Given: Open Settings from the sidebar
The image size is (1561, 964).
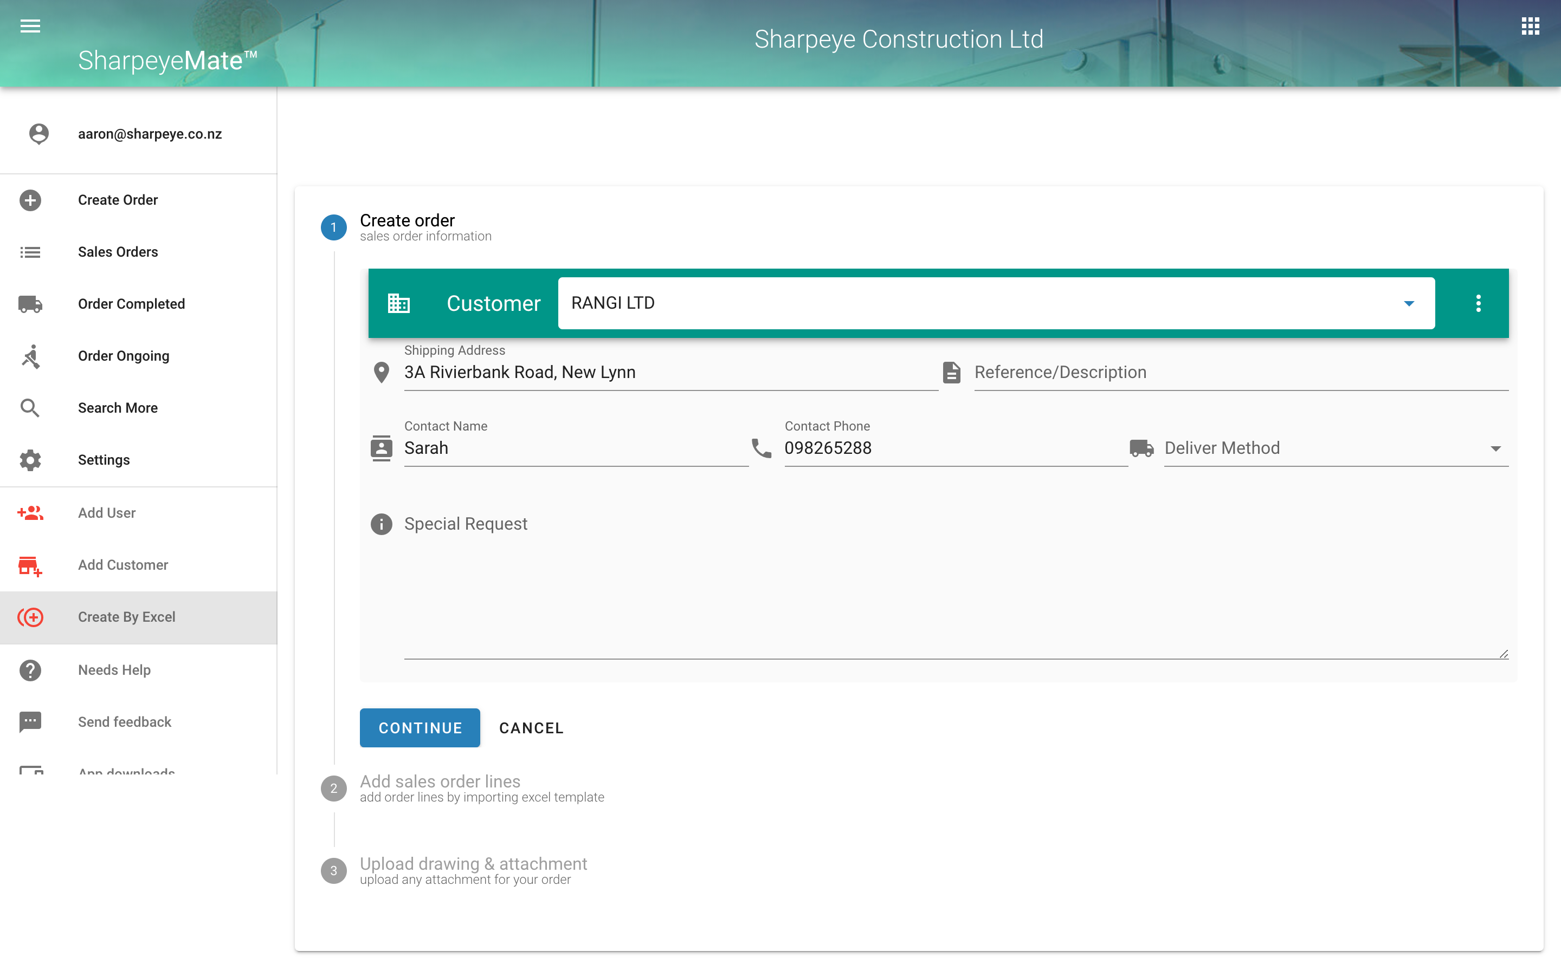Looking at the screenshot, I should [104, 460].
